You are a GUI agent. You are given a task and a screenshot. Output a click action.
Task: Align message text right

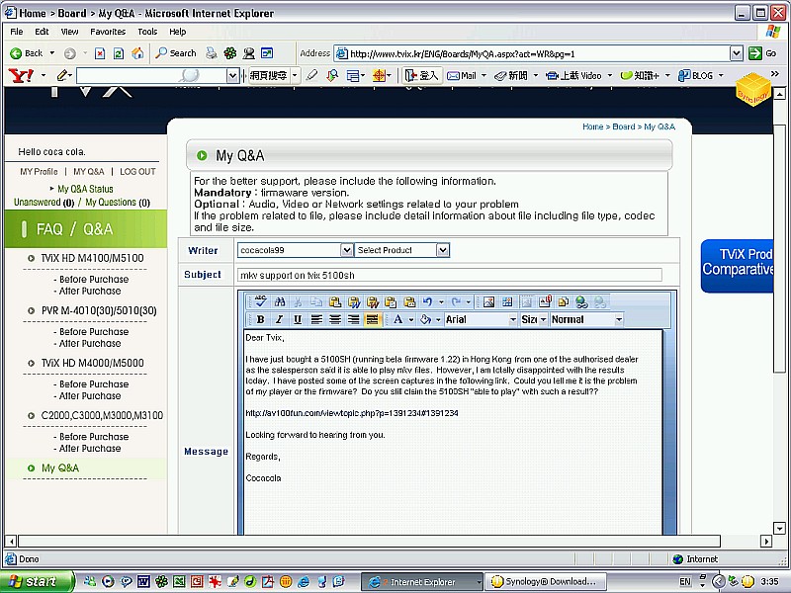coord(354,319)
